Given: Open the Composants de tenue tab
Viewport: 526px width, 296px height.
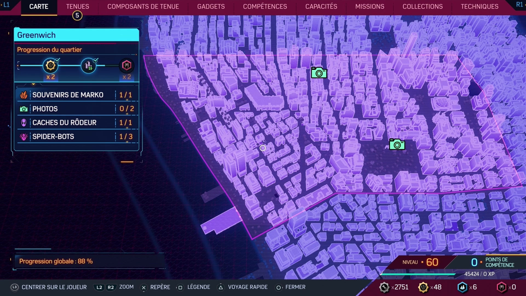Looking at the screenshot, I should click(x=143, y=7).
